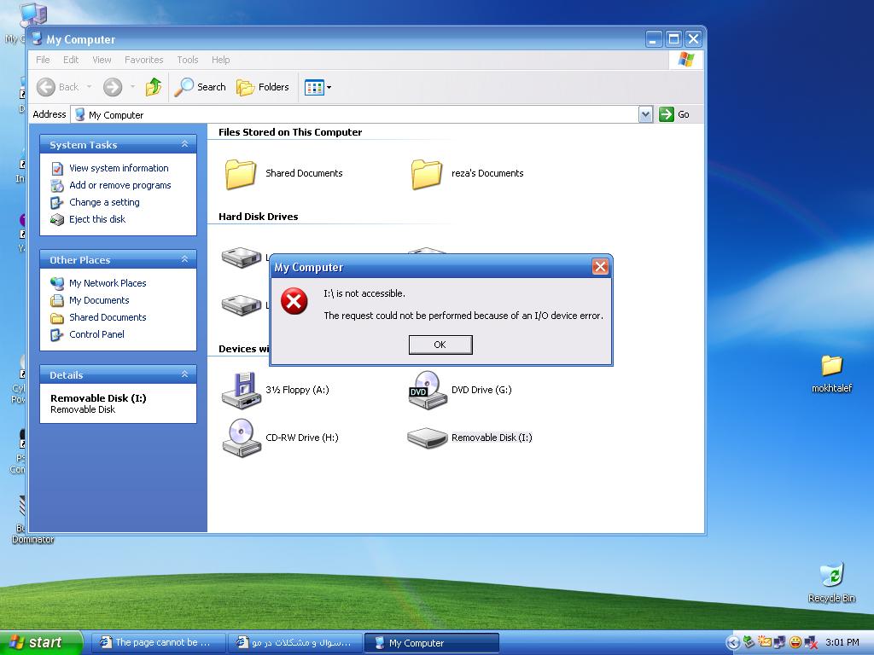Close the I/O device error dialog
The width and height of the screenshot is (874, 655).
click(x=600, y=267)
